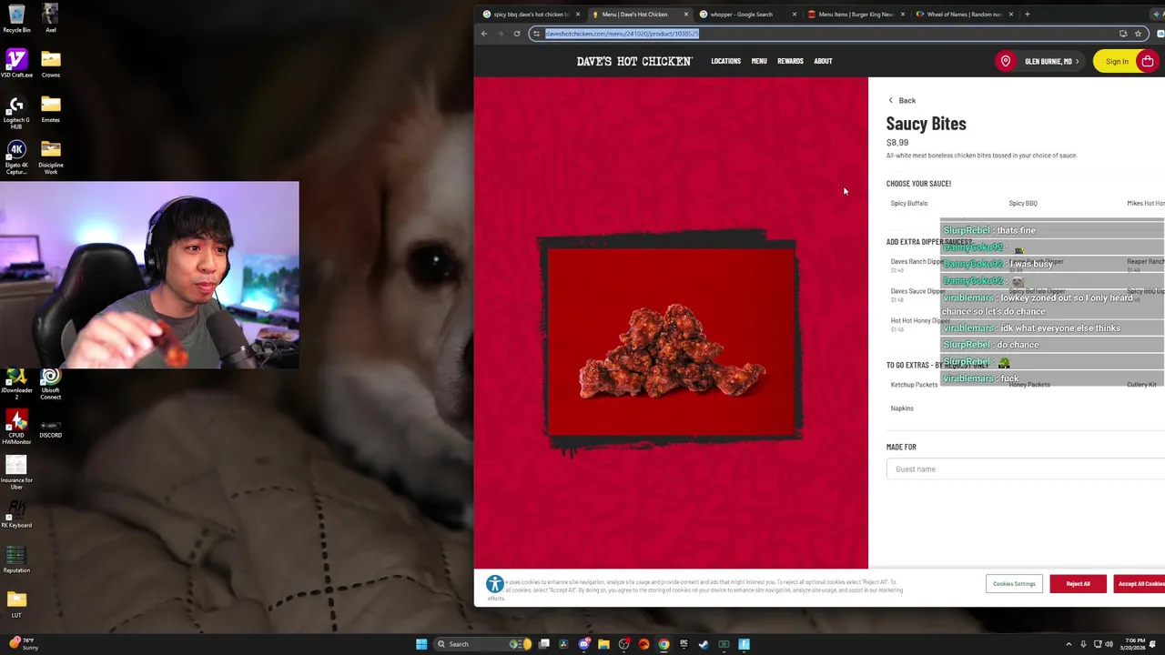The image size is (1165, 655).
Task: Open the Axel desktop shortcut
Action: (50, 18)
